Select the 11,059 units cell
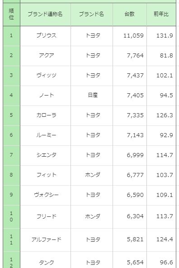 [130, 36]
